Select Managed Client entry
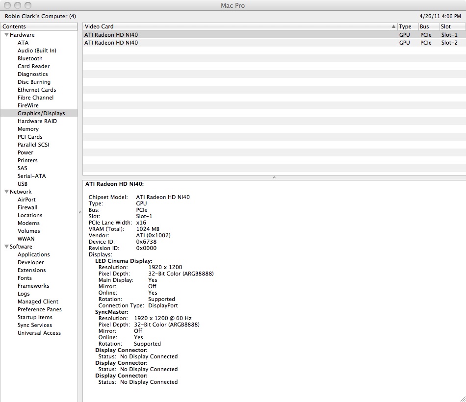466x402 pixels. click(x=38, y=301)
